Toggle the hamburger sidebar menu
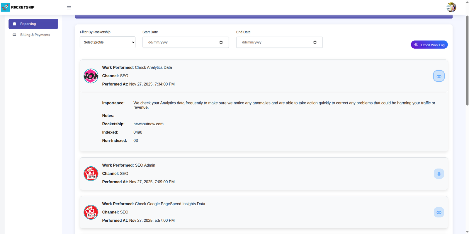The width and height of the screenshot is (469, 234). click(69, 8)
